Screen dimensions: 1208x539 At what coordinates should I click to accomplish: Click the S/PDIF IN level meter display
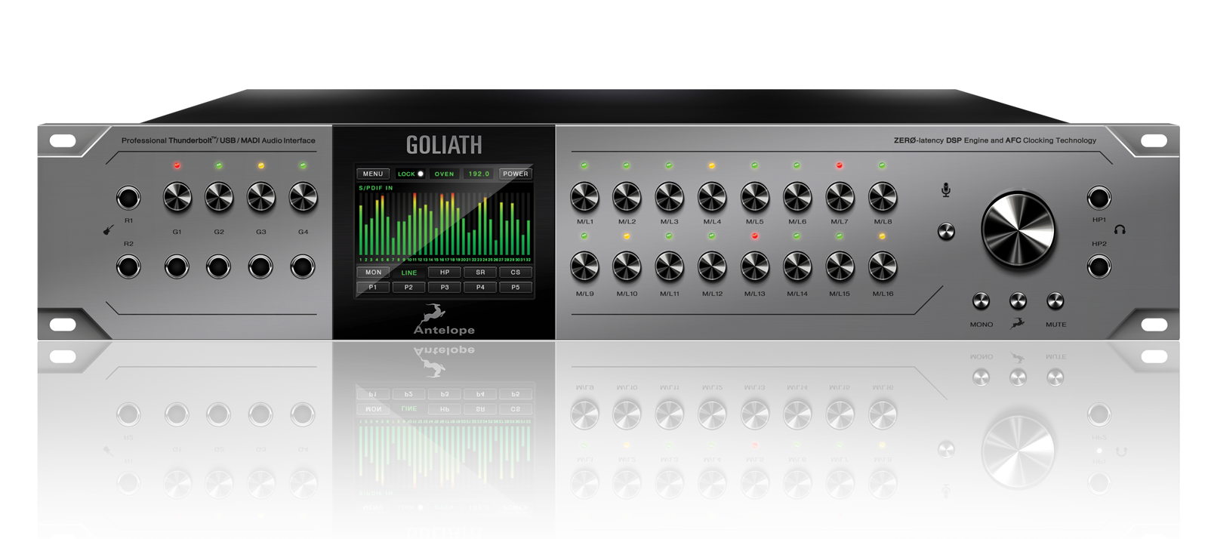445,223
